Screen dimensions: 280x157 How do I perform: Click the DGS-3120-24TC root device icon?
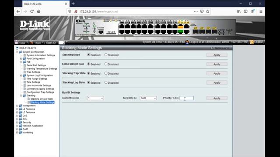(17, 48)
